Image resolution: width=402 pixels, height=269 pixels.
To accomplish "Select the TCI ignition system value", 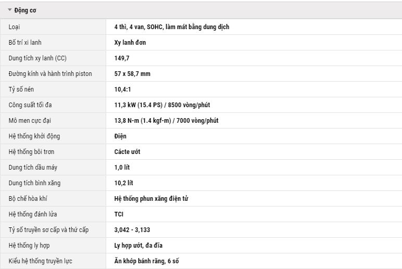I will click(x=119, y=214).
